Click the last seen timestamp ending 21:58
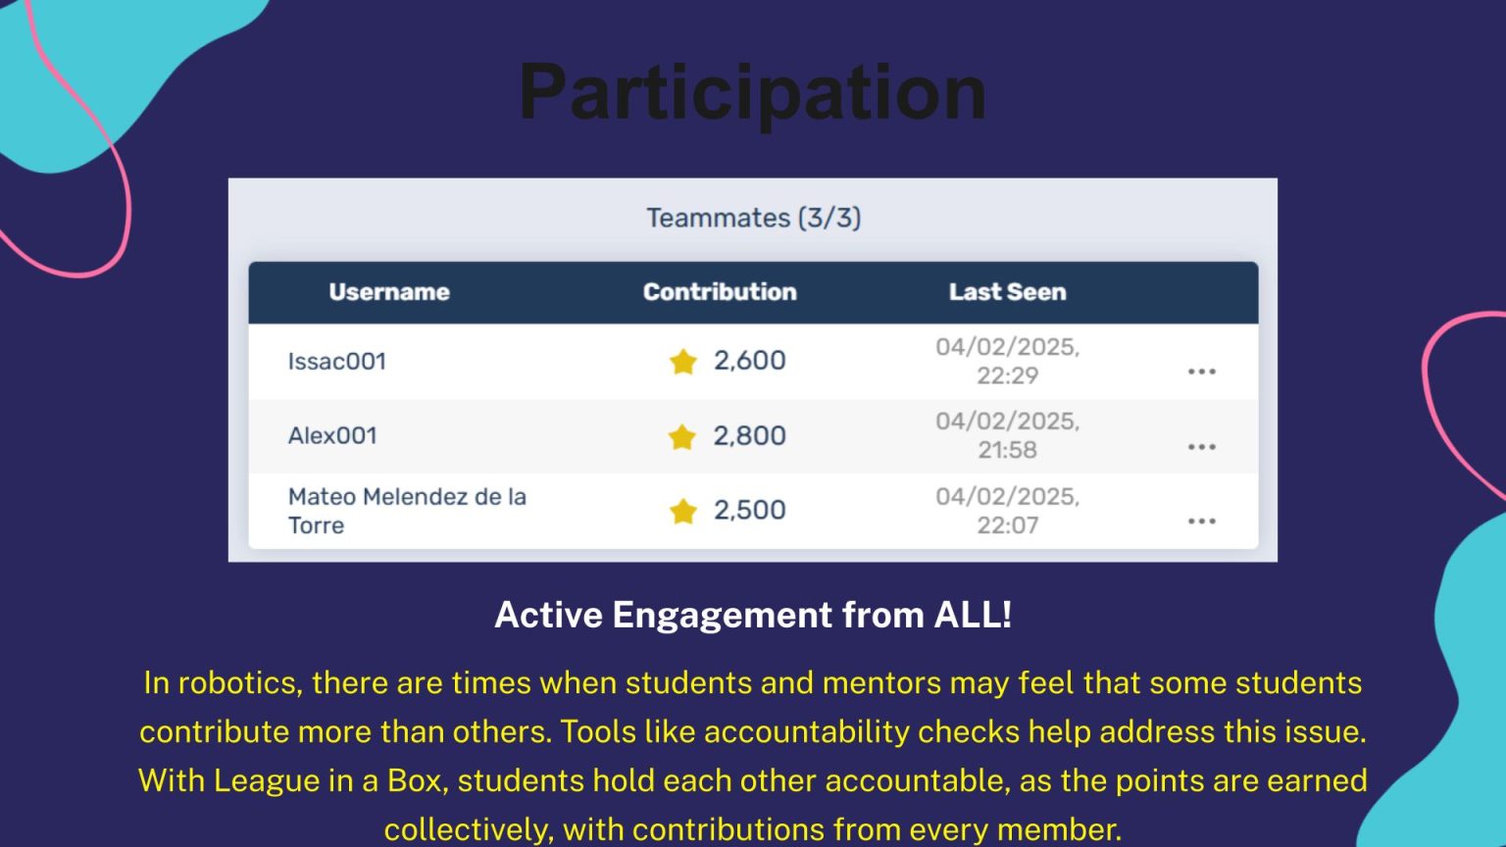 (1007, 436)
